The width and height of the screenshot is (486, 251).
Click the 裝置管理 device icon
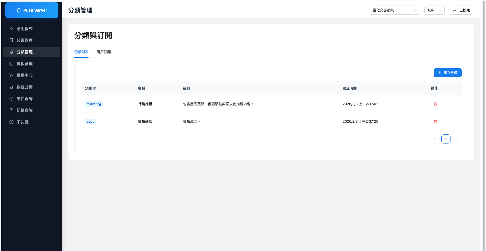coord(11,40)
